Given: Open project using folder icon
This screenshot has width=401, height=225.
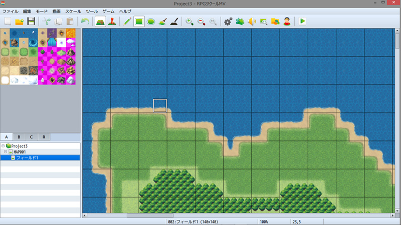Looking at the screenshot, I should point(20,21).
